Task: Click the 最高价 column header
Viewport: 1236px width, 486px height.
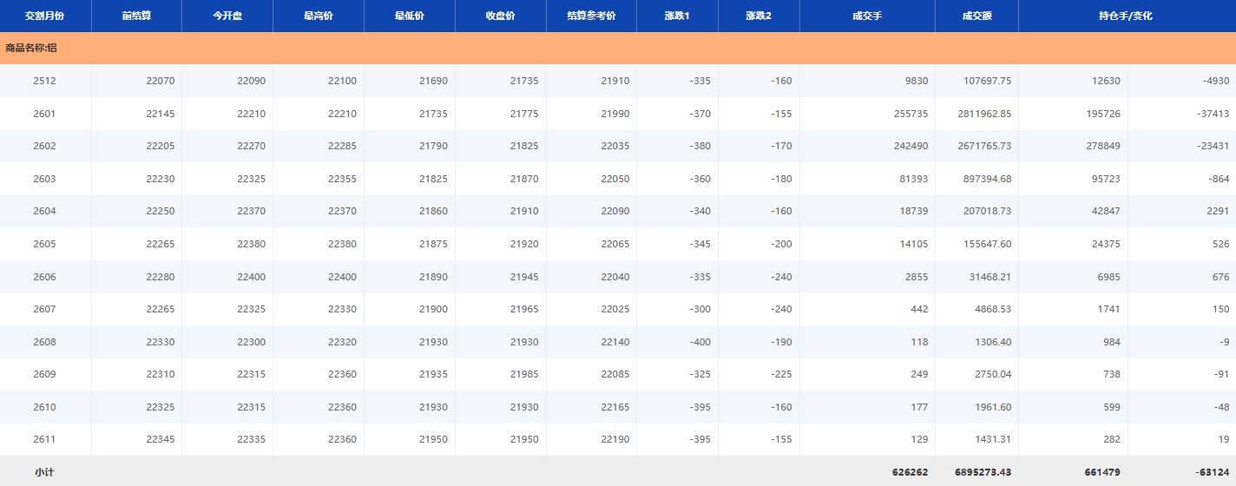Action: point(319,16)
